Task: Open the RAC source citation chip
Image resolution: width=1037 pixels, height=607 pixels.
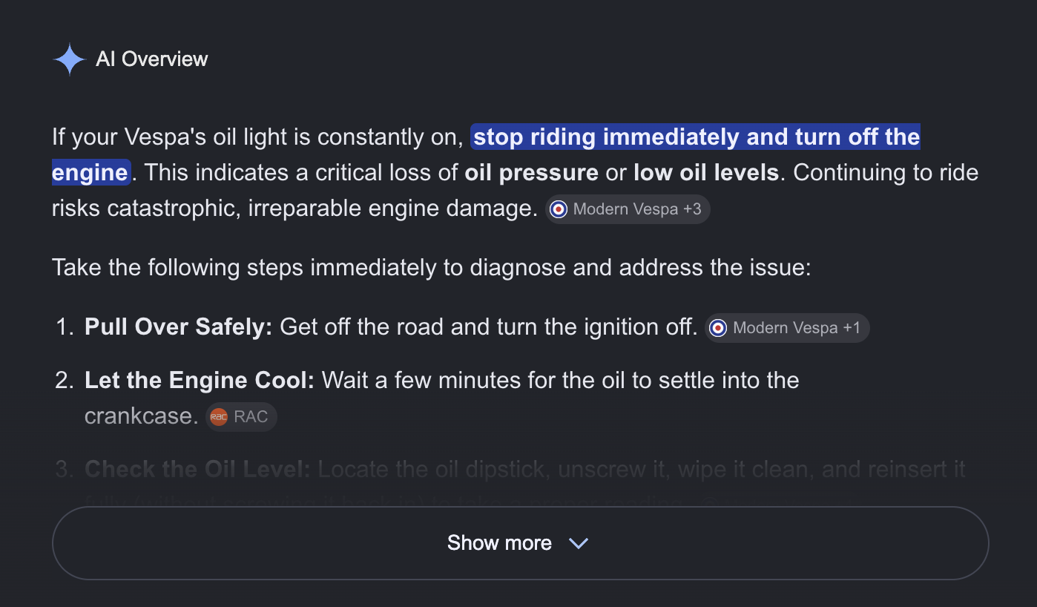Action: [x=241, y=417]
